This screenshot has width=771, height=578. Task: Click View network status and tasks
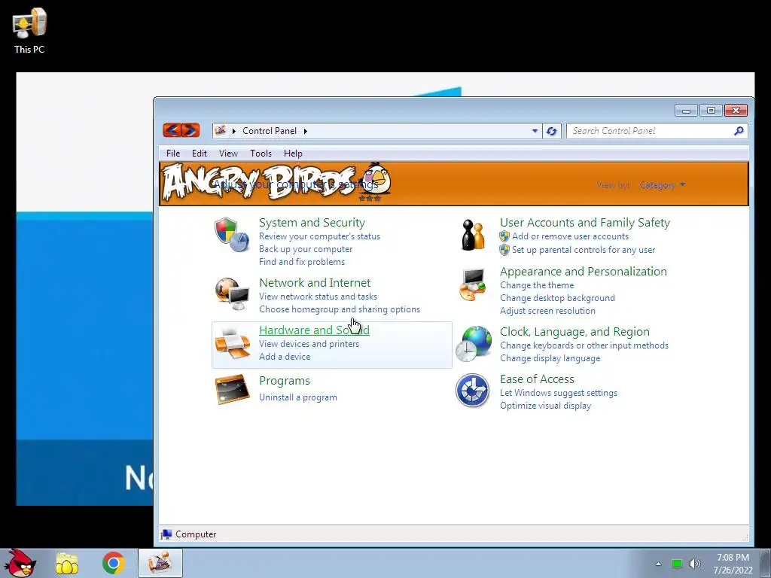coord(318,297)
